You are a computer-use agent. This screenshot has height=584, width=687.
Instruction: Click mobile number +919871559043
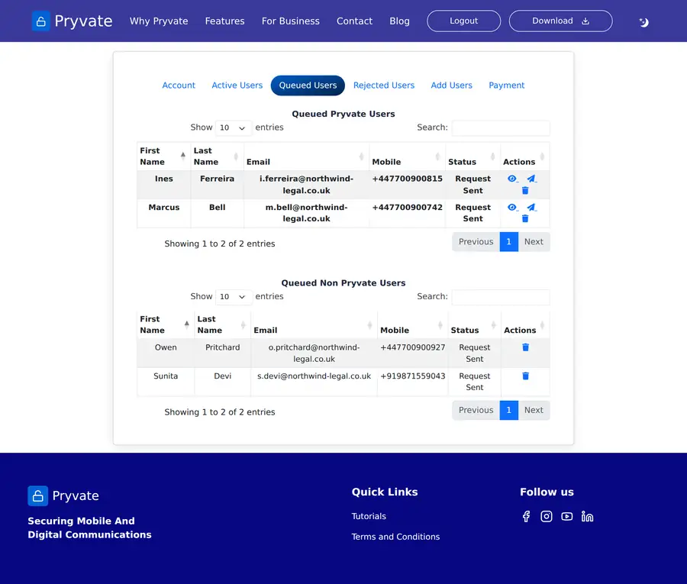[412, 376]
